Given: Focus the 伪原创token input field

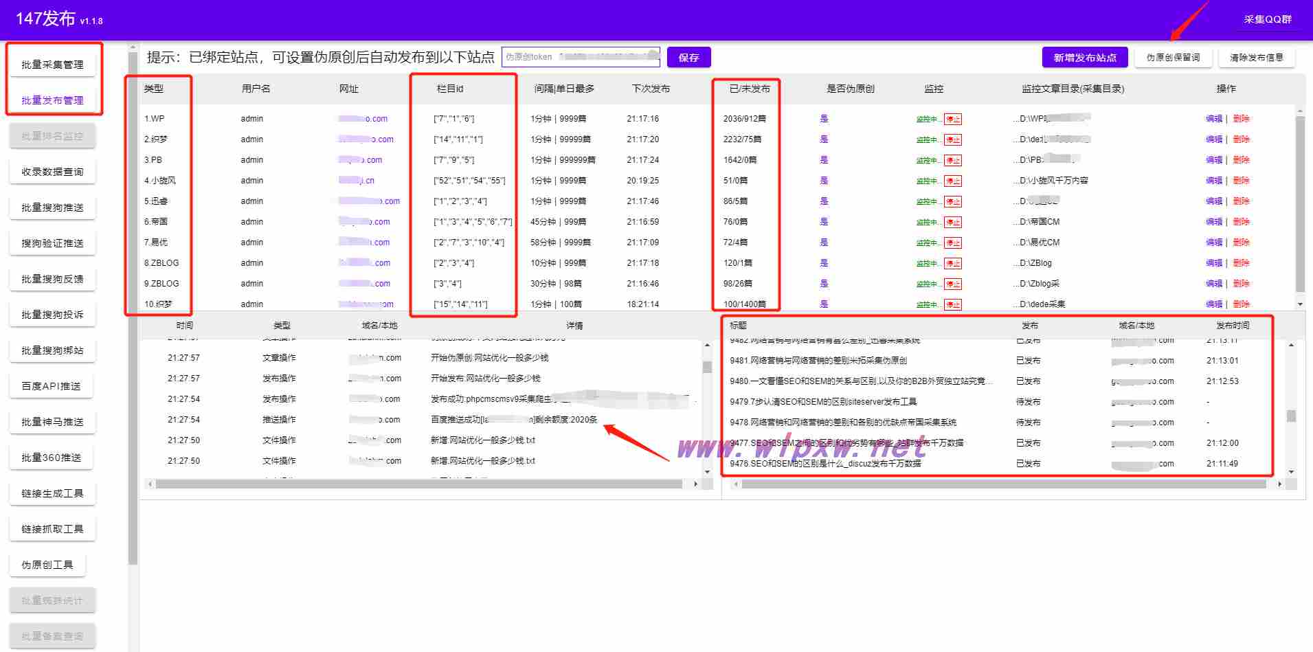Looking at the screenshot, I should click(581, 57).
